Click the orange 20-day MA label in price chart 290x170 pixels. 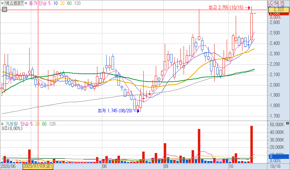pyautogui.click(x=62, y=3)
